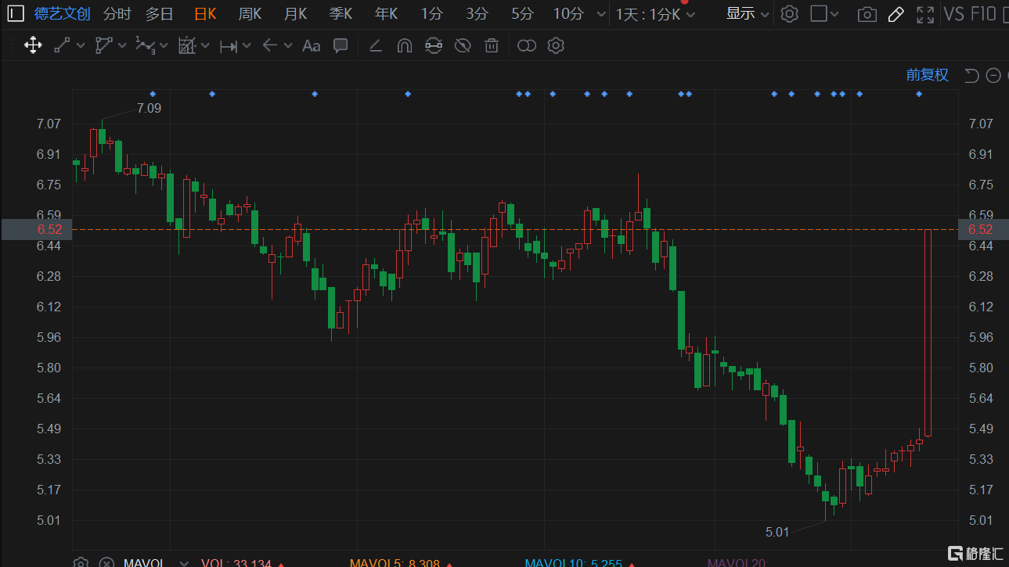1009x567 pixels.
Task: Open the F10 company info button
Action: [x=983, y=14]
